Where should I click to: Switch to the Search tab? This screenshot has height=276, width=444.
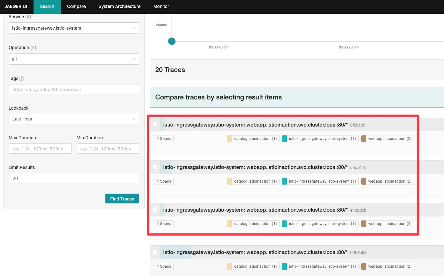pyautogui.click(x=47, y=7)
